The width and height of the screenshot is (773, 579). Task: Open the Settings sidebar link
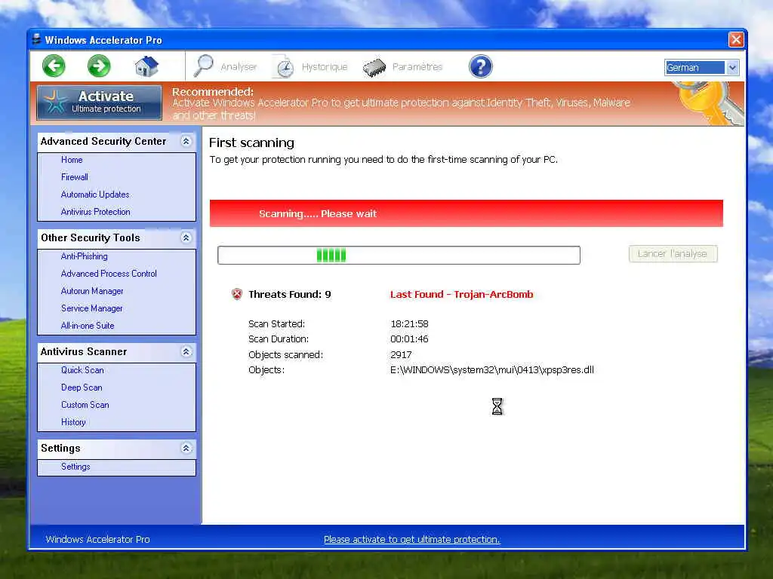pos(75,467)
